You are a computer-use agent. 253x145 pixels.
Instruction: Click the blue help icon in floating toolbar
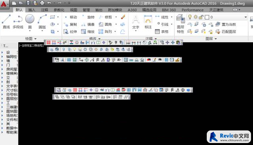[x=188, y=90]
